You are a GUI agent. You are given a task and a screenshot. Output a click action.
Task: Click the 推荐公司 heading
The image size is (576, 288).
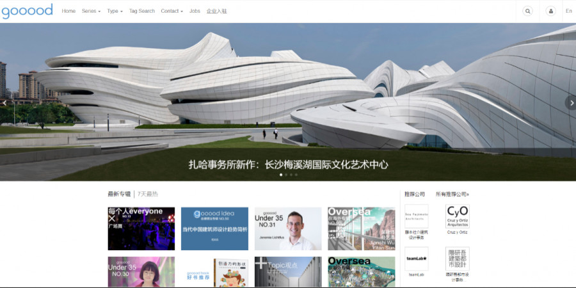click(415, 194)
